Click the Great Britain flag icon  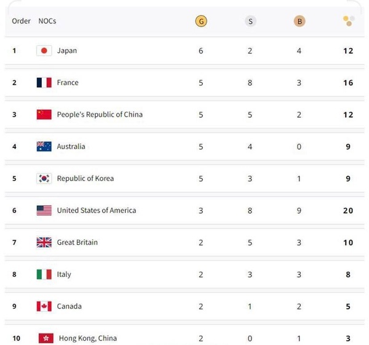44,242
